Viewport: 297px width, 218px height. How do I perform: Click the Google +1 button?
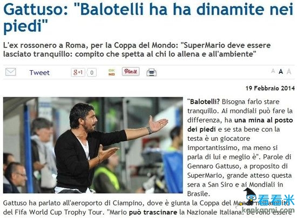[78, 72]
